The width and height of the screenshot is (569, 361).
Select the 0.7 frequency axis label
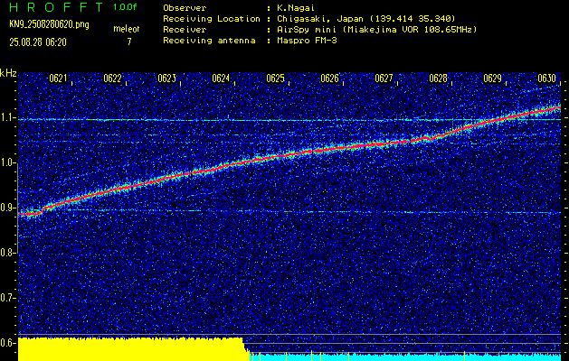(x=7, y=298)
